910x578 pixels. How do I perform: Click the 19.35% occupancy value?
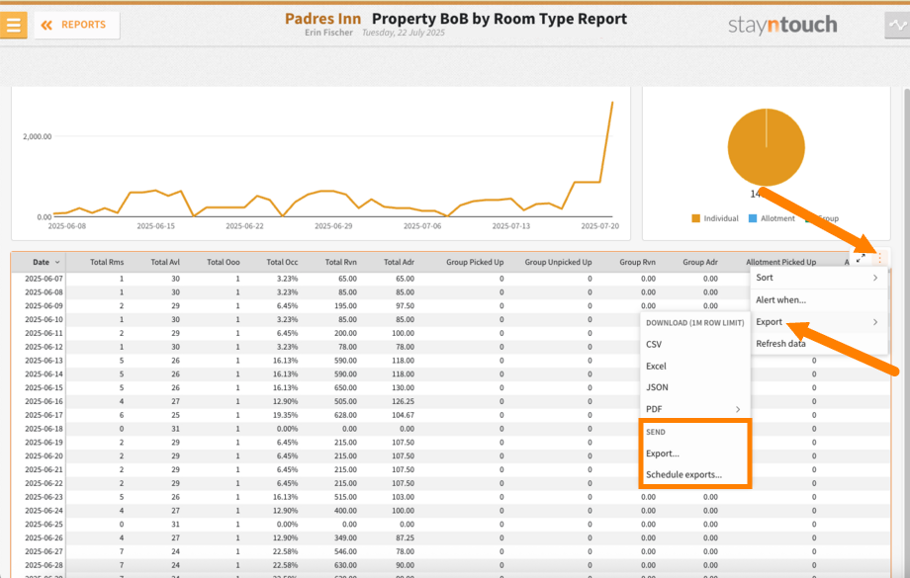coord(286,415)
